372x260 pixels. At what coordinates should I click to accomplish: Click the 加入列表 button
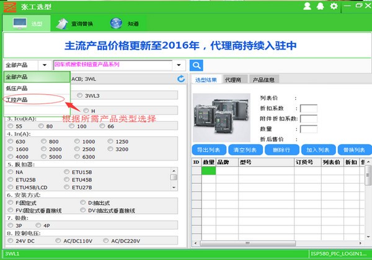[317, 150]
